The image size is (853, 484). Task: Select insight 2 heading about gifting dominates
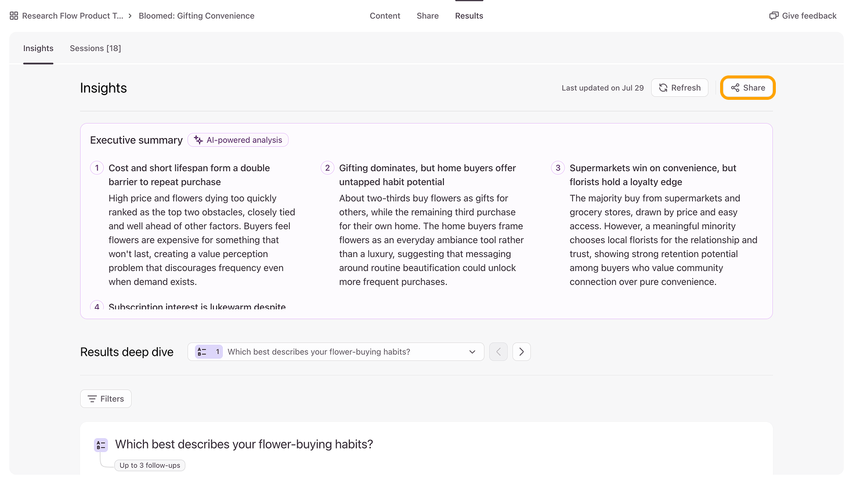click(428, 175)
